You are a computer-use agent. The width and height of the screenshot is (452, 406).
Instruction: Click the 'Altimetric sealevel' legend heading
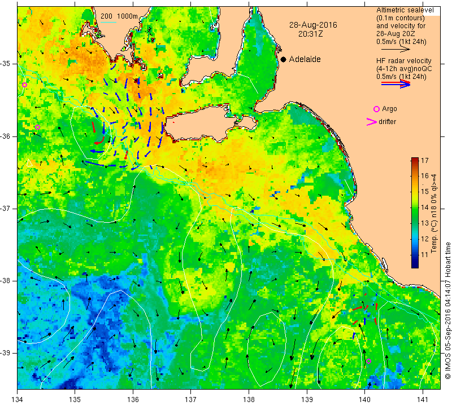(x=405, y=10)
